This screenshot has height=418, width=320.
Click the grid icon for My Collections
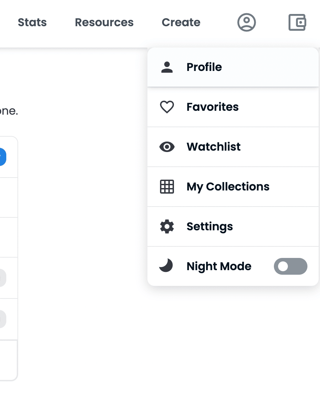pyautogui.click(x=167, y=187)
